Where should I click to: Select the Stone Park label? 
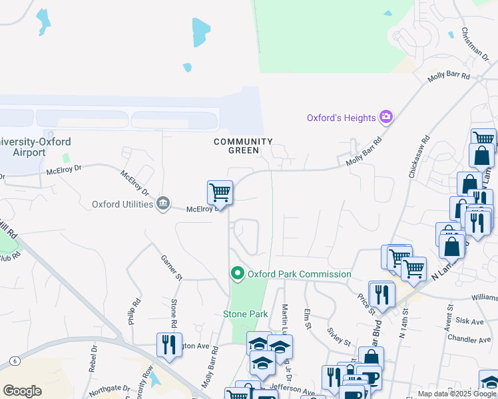pyautogui.click(x=245, y=314)
